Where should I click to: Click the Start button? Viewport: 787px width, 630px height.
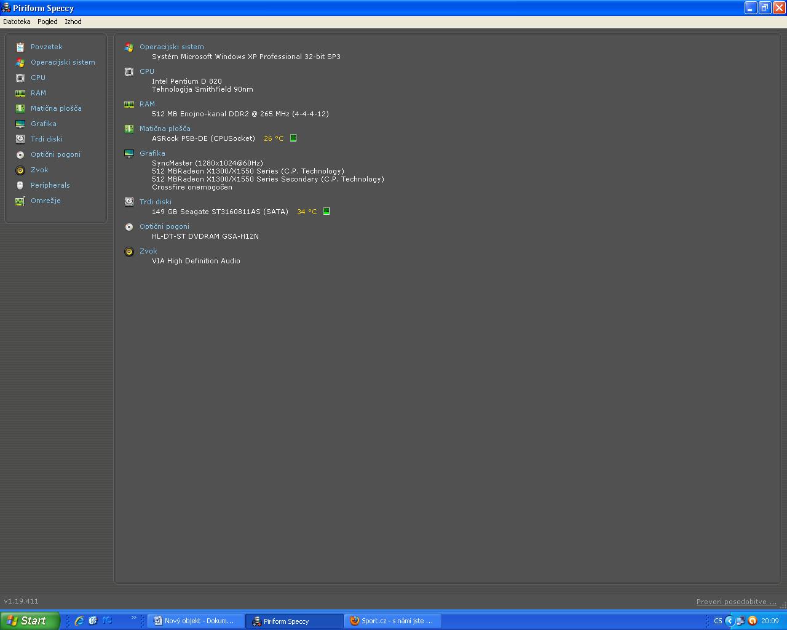tap(30, 621)
